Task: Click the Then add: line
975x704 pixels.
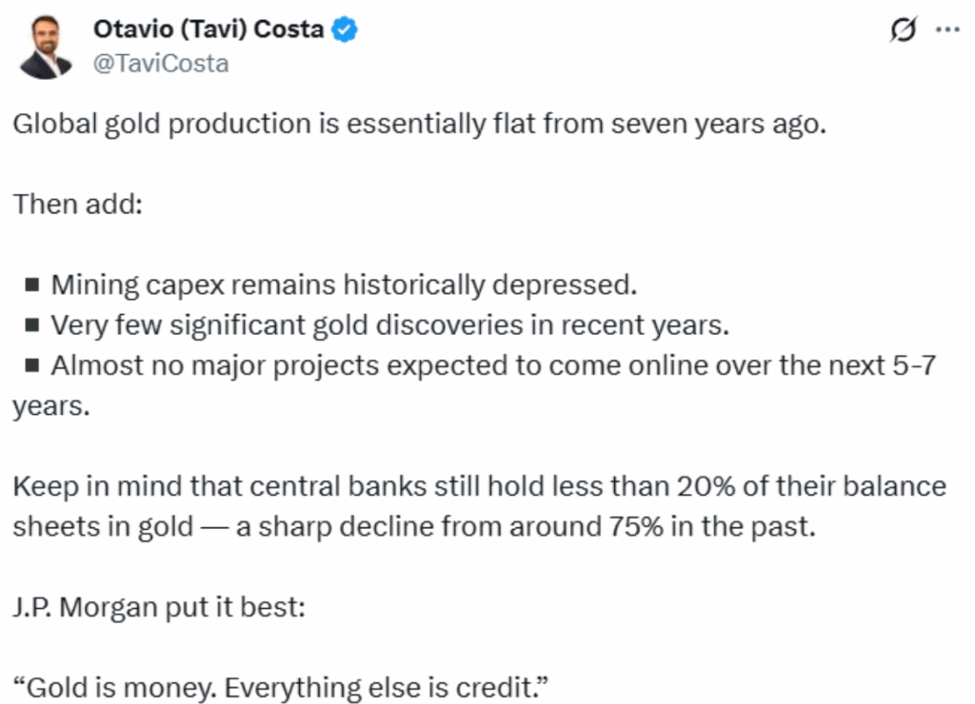Action: coord(78,204)
